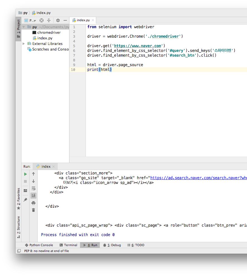Open the 4: Run tool window
247x276 pixels.
click(90, 245)
